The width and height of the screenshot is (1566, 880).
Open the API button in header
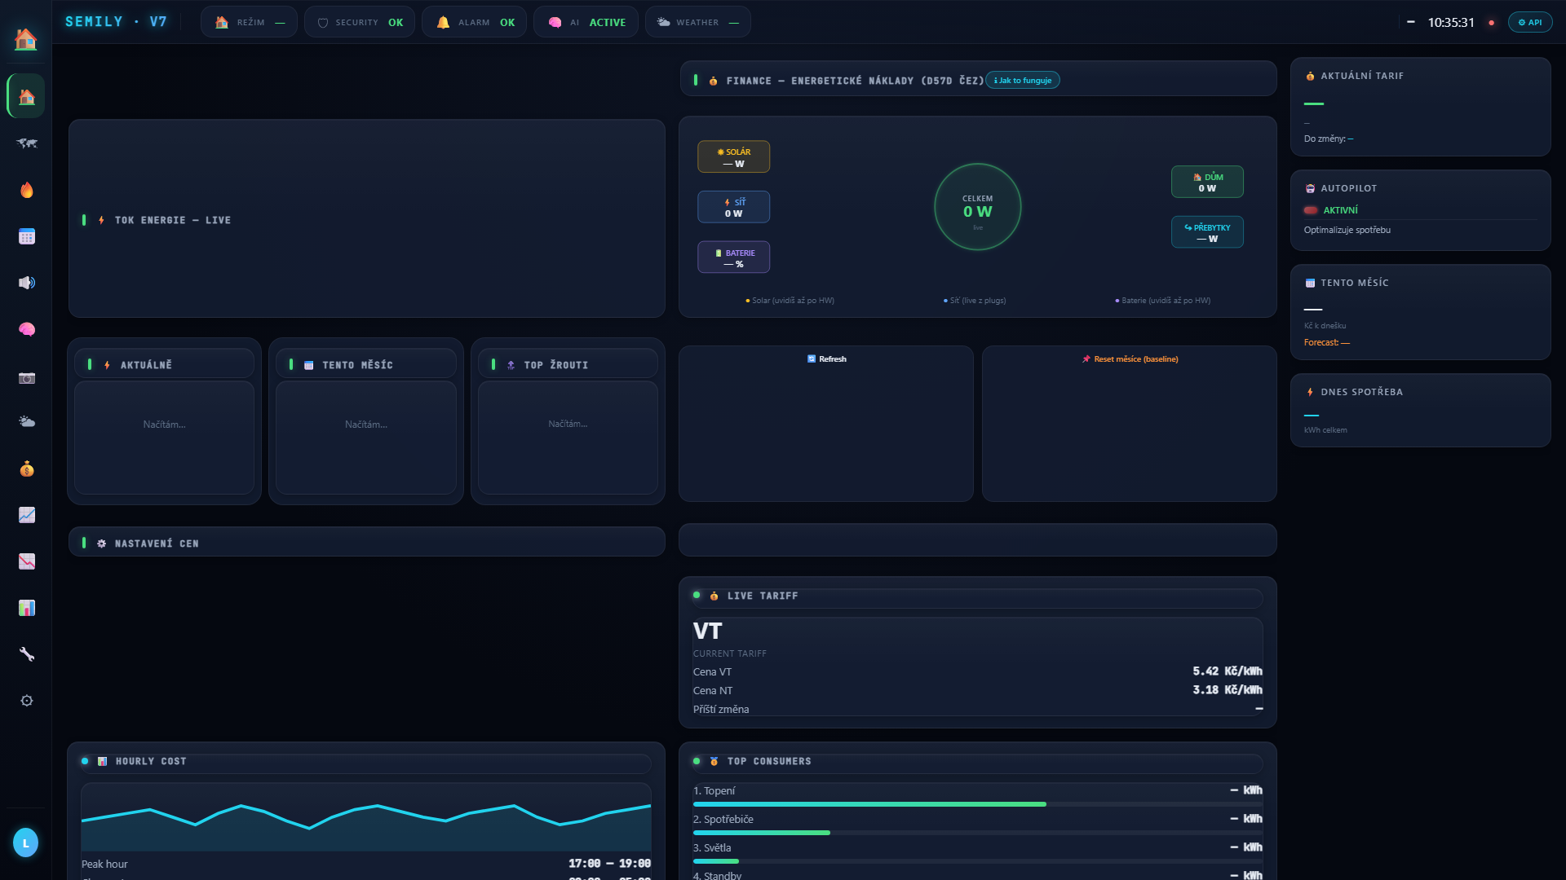1529,22
